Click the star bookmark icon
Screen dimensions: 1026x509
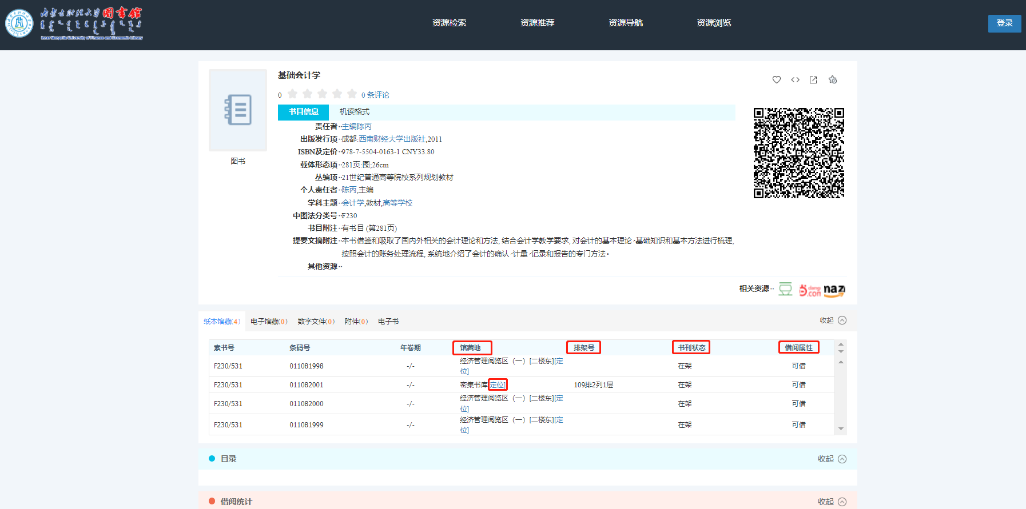pos(833,80)
